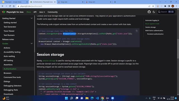Click the Search docs field
Image resolution: width=179 pixels, height=101 pixels.
(x=166, y=12)
